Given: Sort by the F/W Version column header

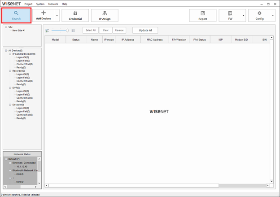Looking at the screenshot, I should [x=179, y=39].
